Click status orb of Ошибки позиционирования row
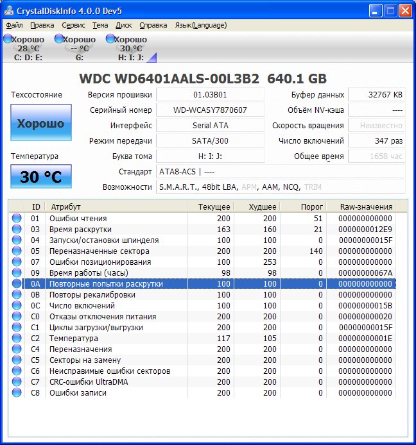The image size is (416, 445). click(x=17, y=262)
